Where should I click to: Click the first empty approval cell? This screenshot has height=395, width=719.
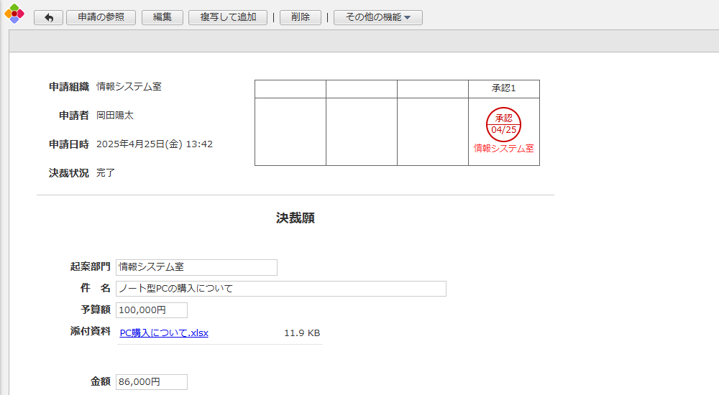pyautogui.click(x=290, y=131)
